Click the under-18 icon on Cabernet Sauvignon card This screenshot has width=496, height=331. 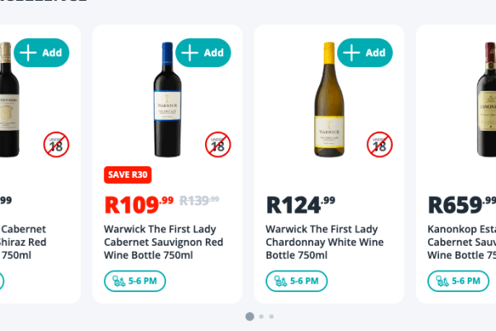click(x=217, y=146)
